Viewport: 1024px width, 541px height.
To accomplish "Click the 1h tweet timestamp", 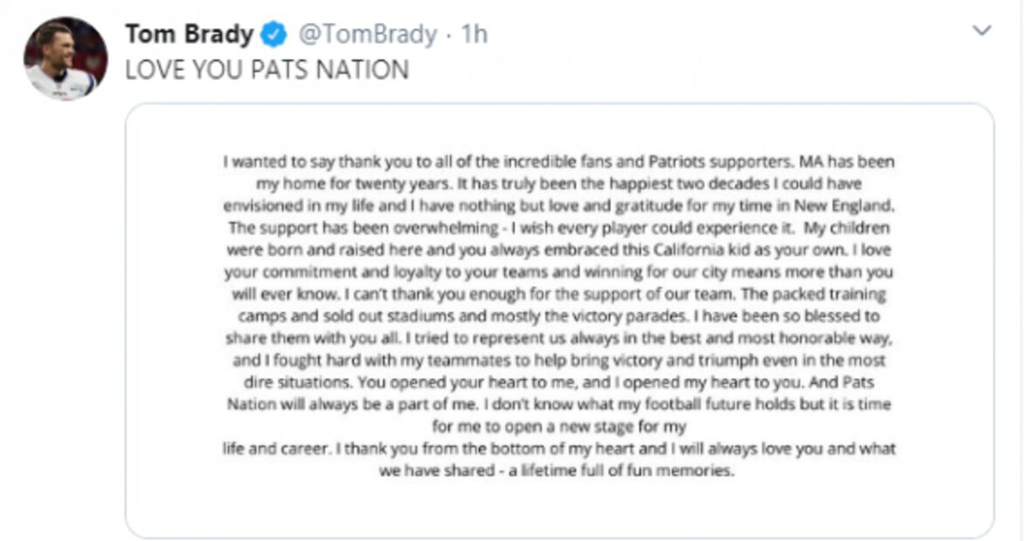I will point(474,35).
